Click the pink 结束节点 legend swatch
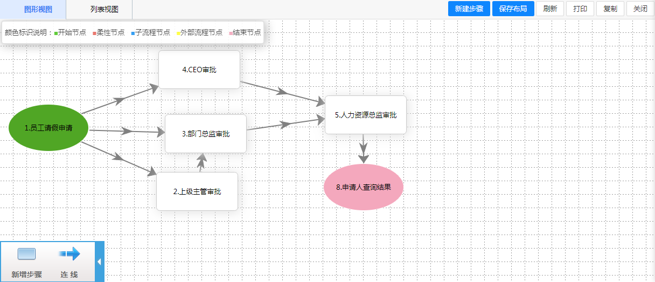 coord(231,33)
